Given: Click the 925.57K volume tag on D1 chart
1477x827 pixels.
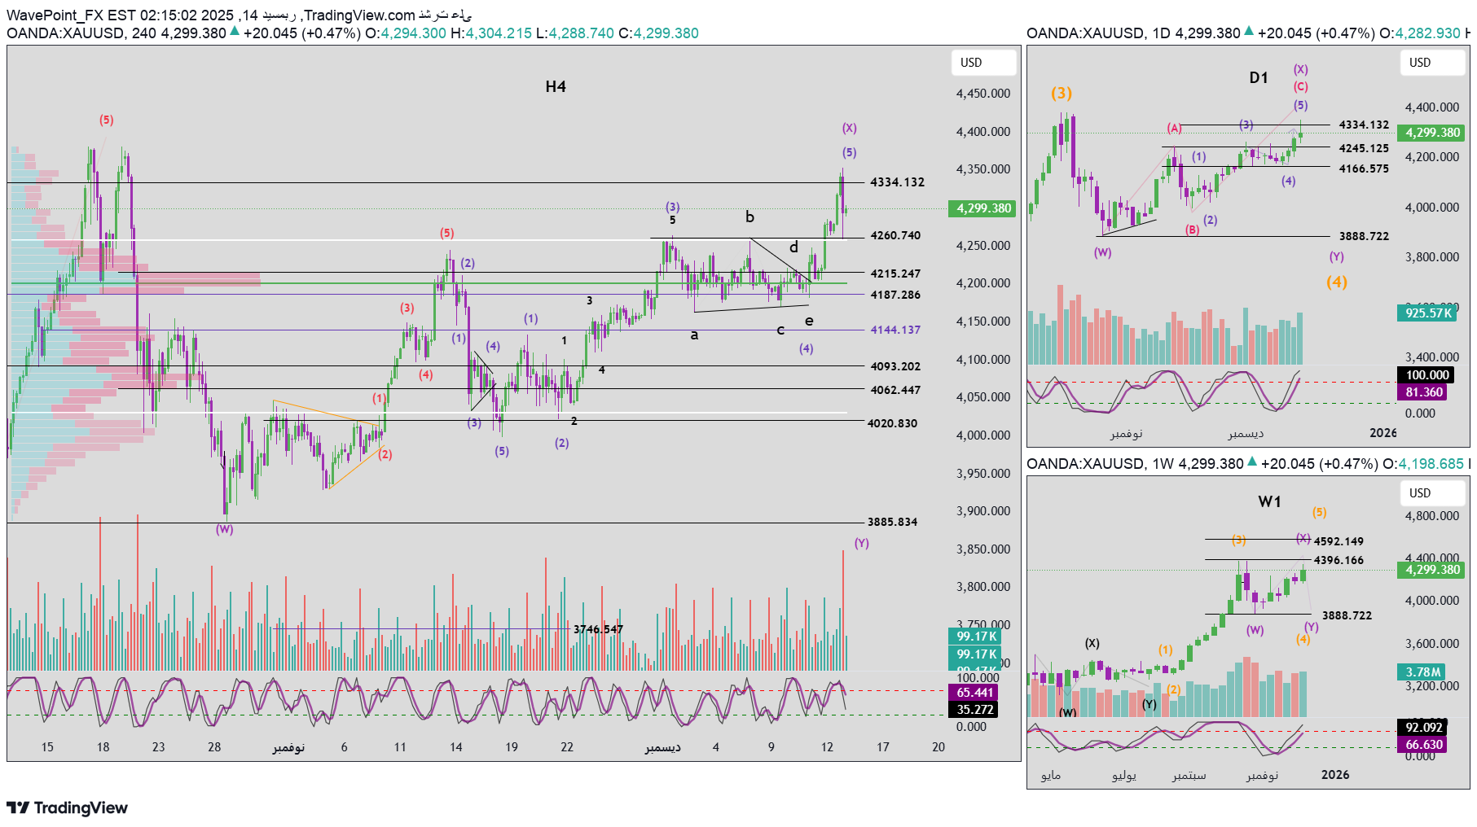Looking at the screenshot, I should (x=1428, y=313).
